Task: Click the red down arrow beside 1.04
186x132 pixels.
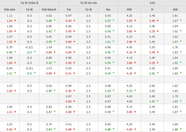Action: click(15, 21)
